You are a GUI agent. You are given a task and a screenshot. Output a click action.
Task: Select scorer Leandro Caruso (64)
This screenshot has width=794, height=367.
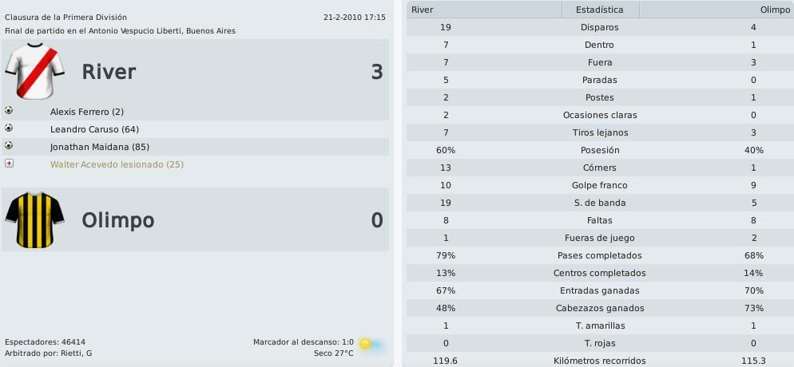tap(95, 129)
